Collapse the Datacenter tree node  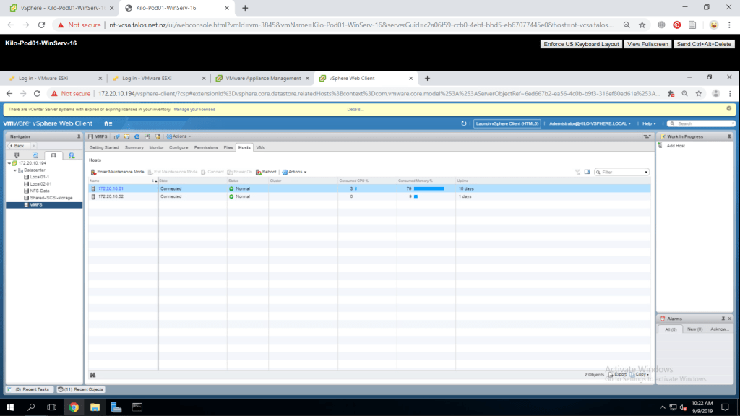pos(14,170)
